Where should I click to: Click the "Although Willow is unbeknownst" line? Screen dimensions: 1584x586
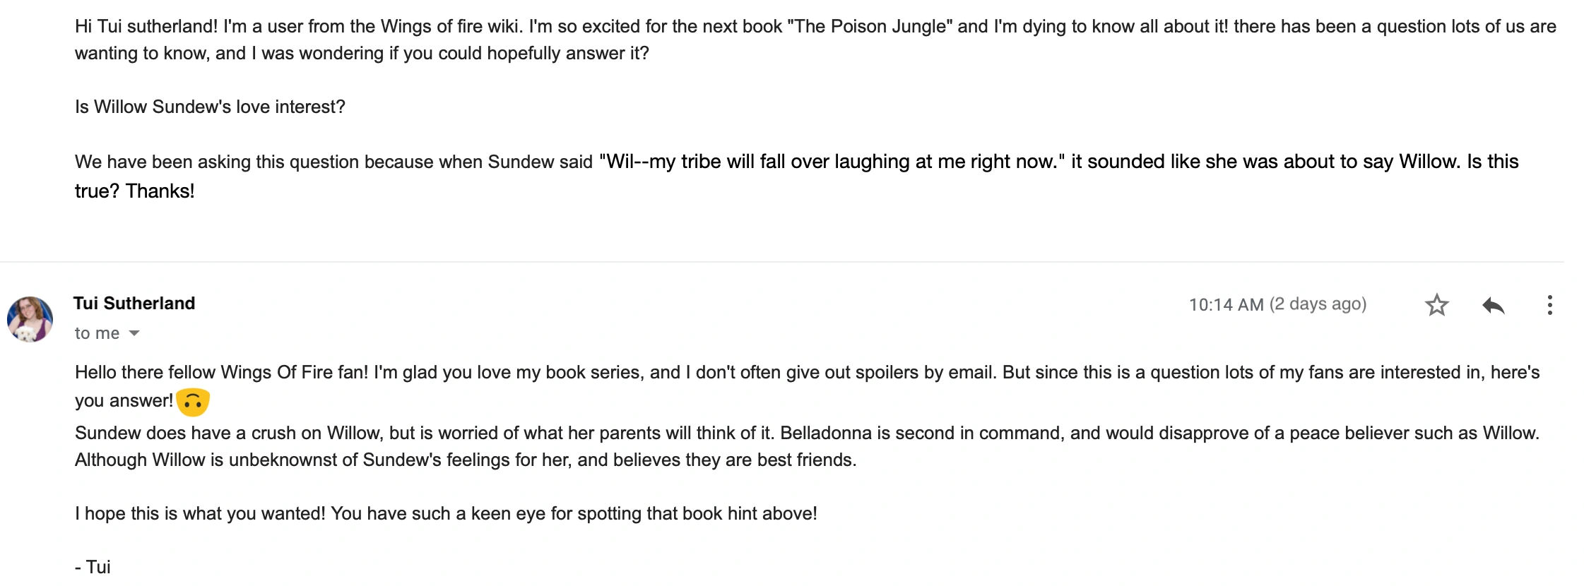coord(465,460)
